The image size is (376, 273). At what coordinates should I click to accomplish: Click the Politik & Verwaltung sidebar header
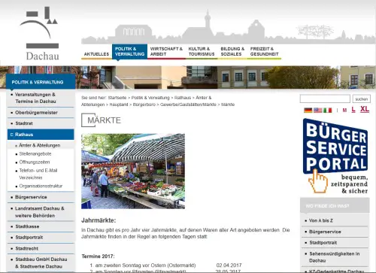41,82
